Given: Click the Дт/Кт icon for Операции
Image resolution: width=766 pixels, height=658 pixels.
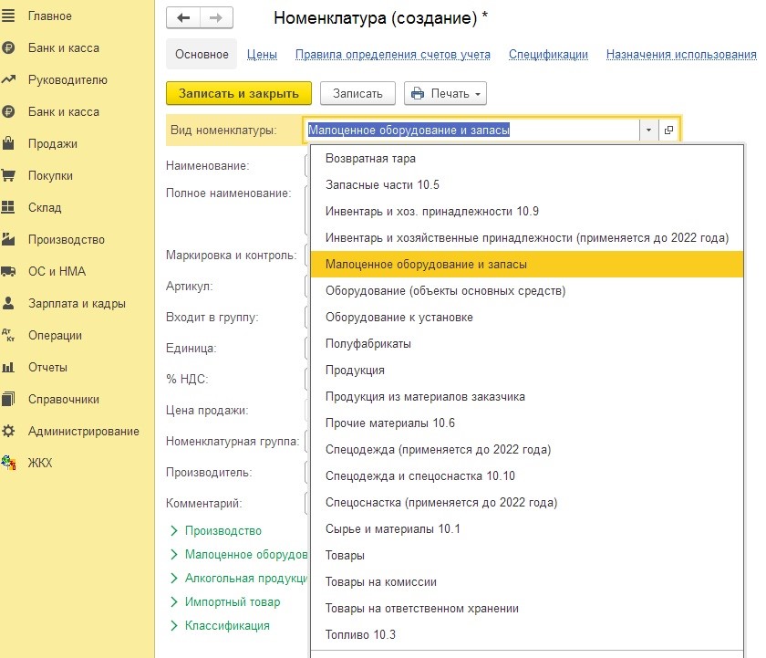Looking at the screenshot, I should click(8, 335).
